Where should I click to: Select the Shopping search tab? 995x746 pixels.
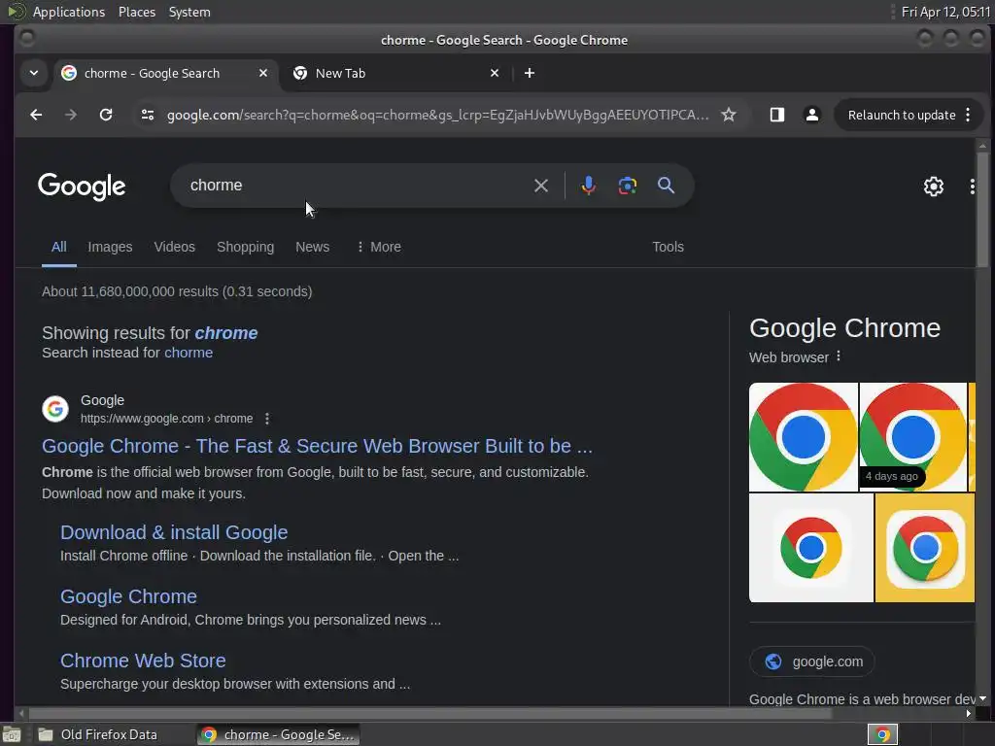click(x=246, y=247)
